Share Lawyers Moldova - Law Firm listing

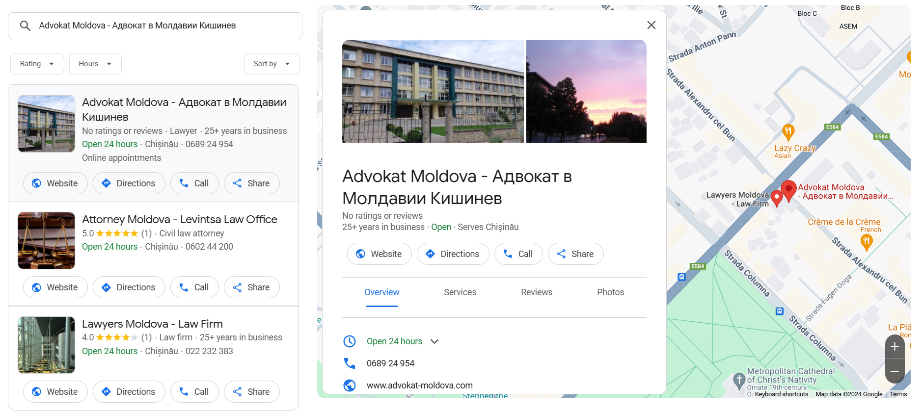(252, 392)
